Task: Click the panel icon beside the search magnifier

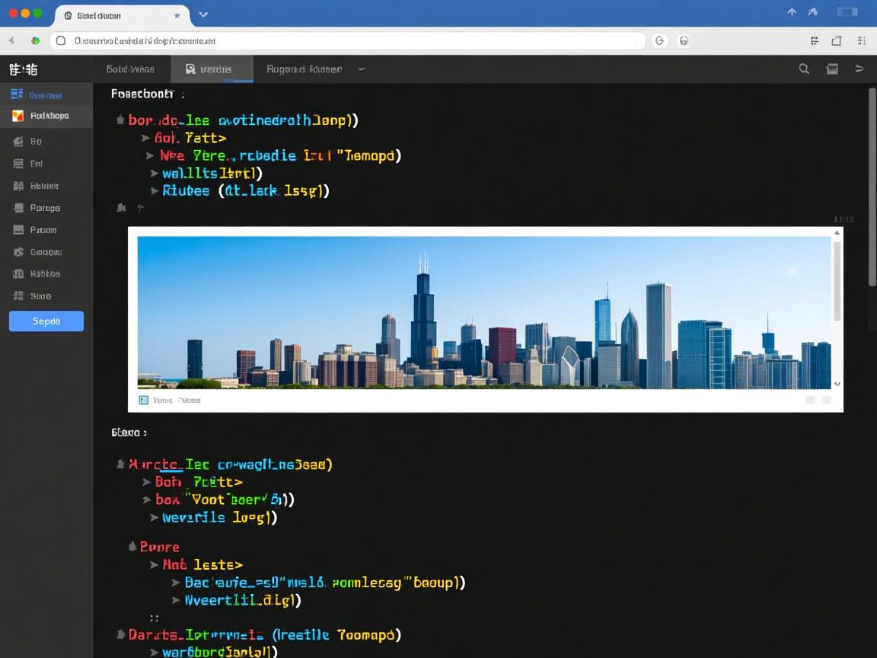Action: point(832,69)
